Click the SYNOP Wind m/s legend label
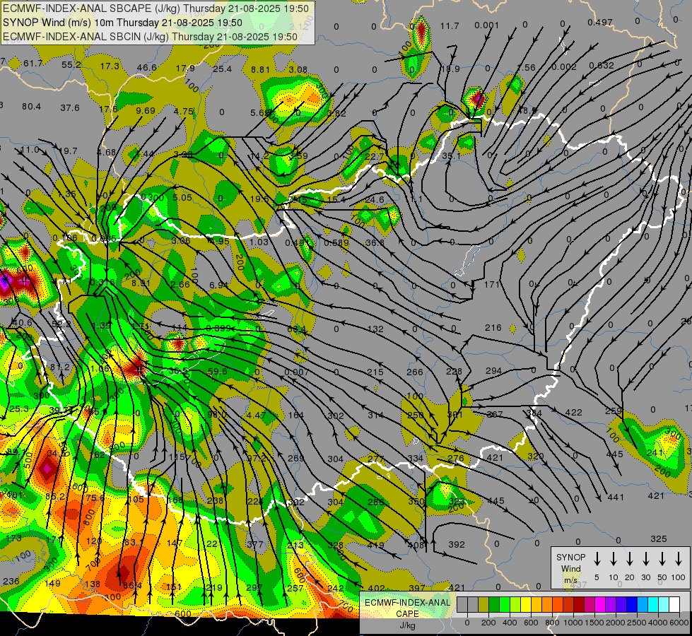Viewport: 692px width, 636px height. click(x=570, y=568)
